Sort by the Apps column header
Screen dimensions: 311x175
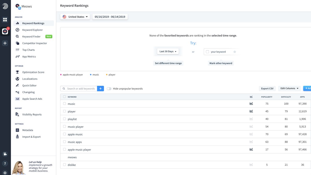302,97
